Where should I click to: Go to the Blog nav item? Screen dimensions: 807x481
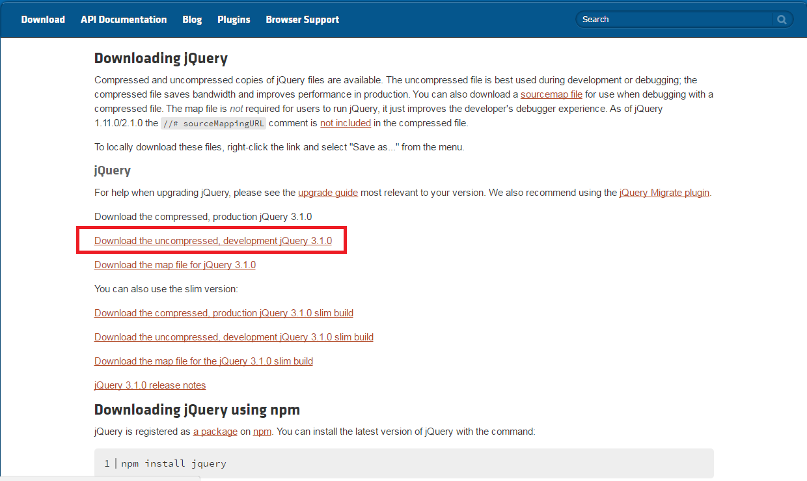pyautogui.click(x=192, y=20)
